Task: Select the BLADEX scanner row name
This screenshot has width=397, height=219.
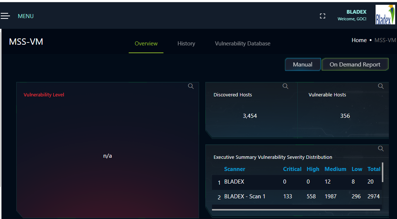Action: coord(234,182)
